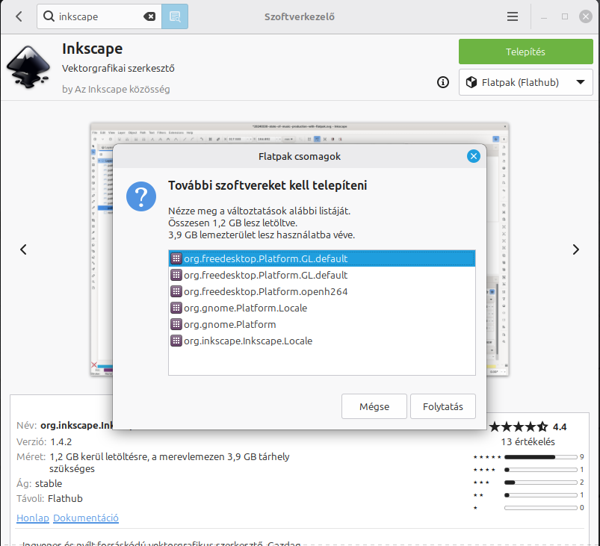The width and height of the screenshot is (600, 546).
Task: Click the Mégse button to cancel
Action: (374, 406)
